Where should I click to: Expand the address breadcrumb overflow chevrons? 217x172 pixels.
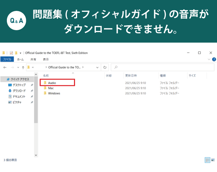click(x=33, y=67)
